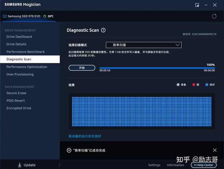
Task: Open Performance Benchmark
Action: click(25, 52)
